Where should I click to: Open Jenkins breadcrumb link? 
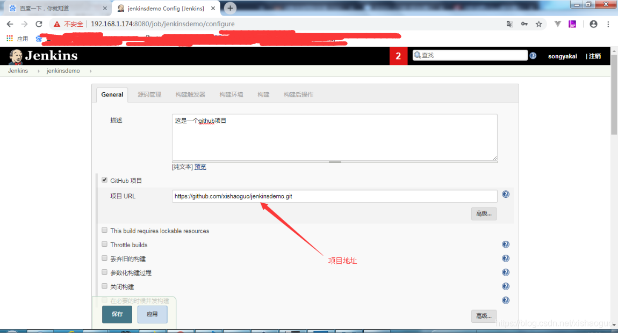click(x=18, y=71)
